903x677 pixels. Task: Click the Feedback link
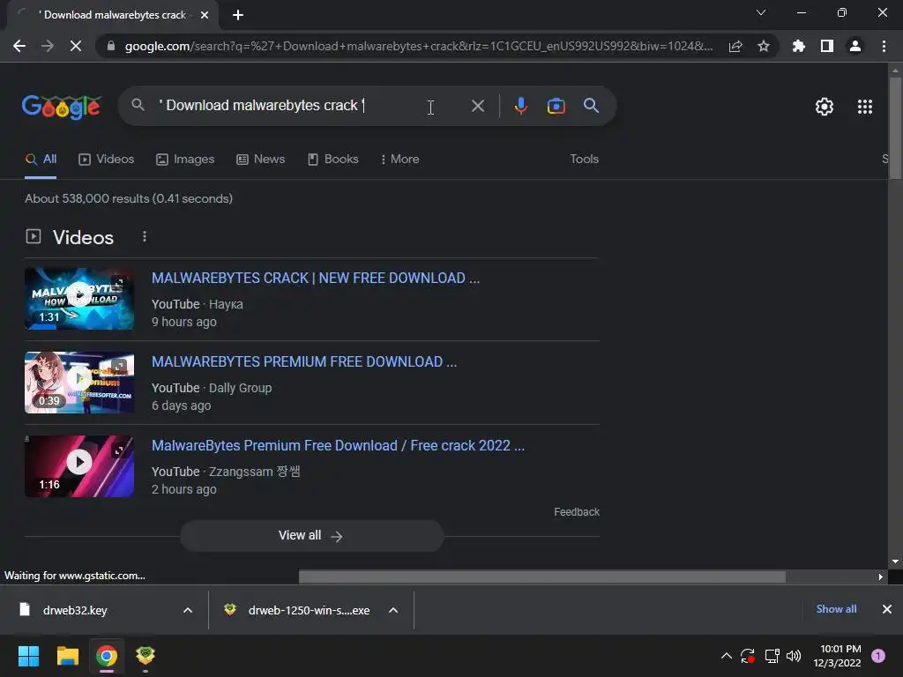pos(577,512)
